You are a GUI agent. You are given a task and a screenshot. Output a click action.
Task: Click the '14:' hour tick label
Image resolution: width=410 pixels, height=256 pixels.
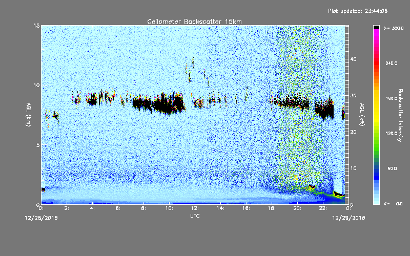(x=220, y=208)
